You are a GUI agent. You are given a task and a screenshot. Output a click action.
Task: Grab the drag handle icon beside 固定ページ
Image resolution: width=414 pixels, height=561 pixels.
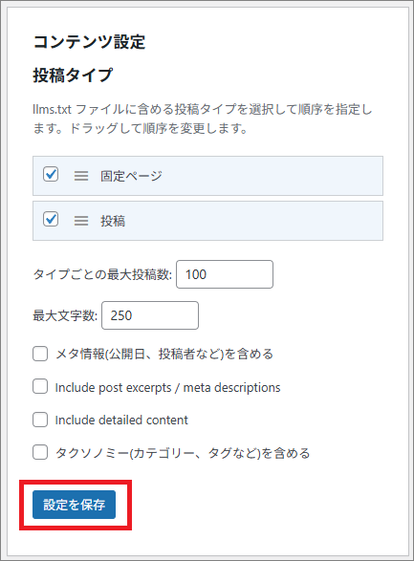81,176
